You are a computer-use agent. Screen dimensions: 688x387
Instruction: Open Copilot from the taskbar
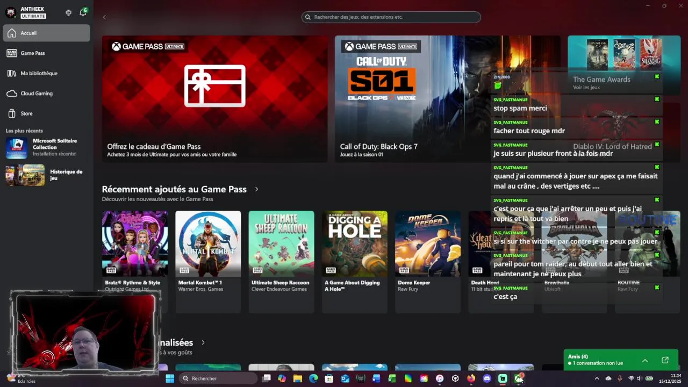[282, 378]
